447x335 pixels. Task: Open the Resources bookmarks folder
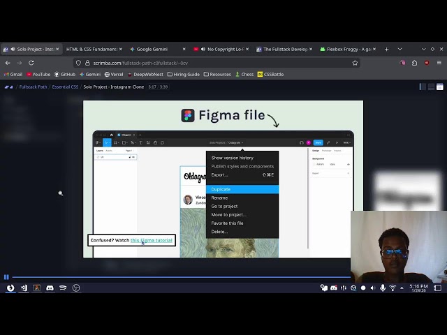click(x=217, y=75)
